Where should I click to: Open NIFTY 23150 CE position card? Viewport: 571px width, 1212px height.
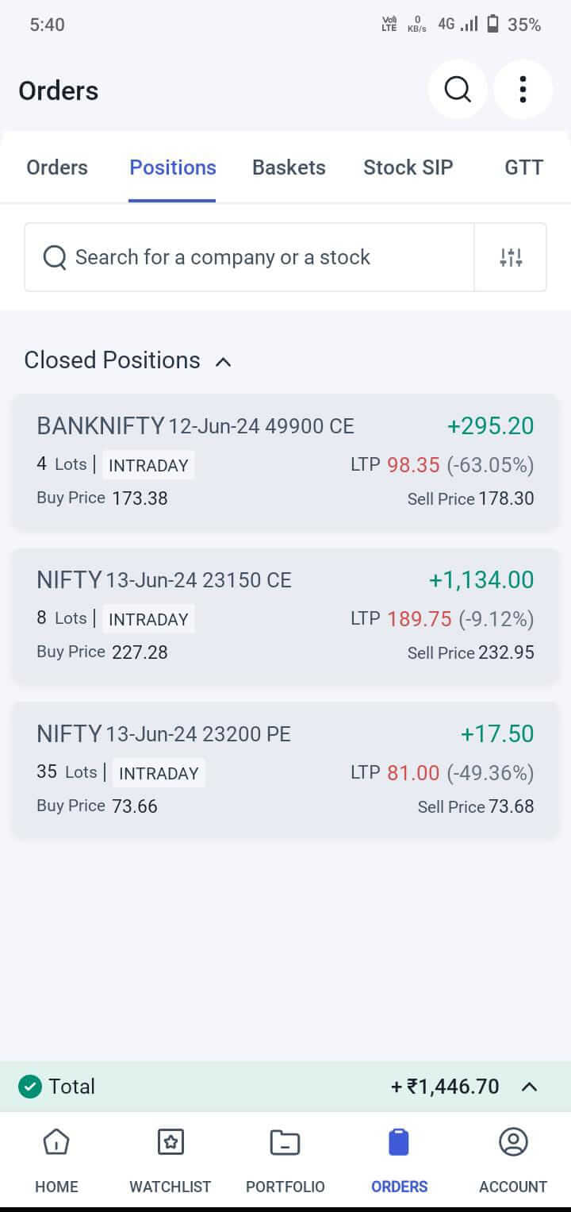point(285,615)
